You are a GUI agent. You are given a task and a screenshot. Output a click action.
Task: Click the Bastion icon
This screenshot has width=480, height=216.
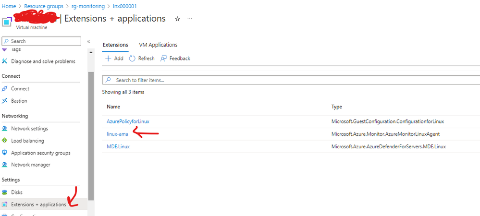(4, 101)
